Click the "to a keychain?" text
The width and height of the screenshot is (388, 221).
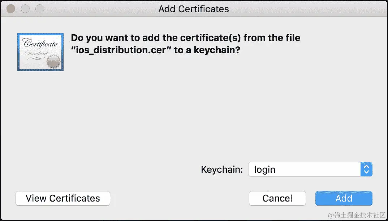coord(207,50)
